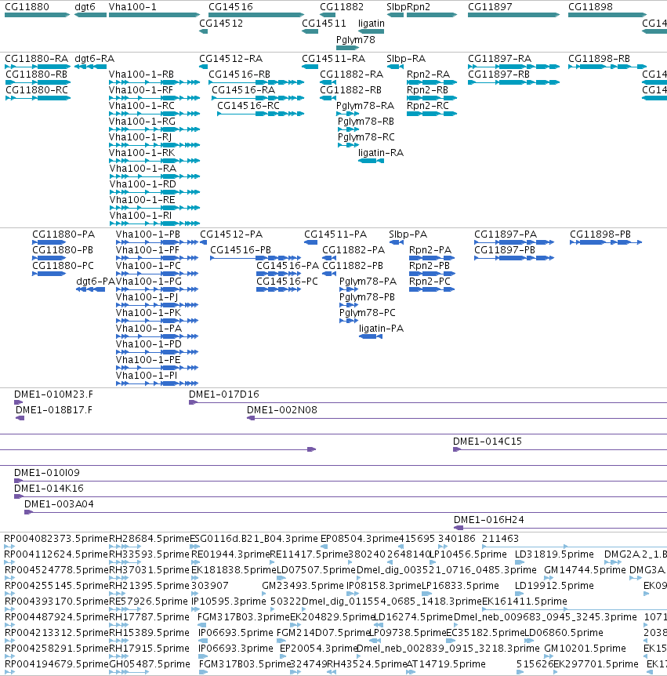Viewport: 667px width, 676px height.
Task: Click protein CG14516-PA
Action: 288,266
